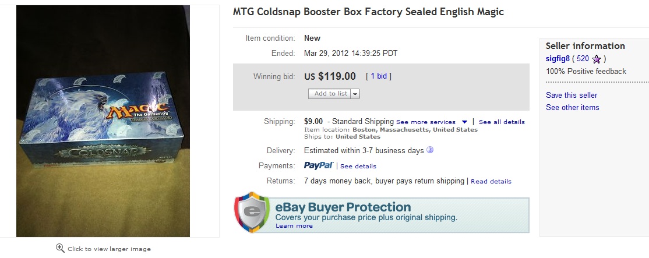
Task: Open See all details for shipping
Action: click(x=502, y=122)
